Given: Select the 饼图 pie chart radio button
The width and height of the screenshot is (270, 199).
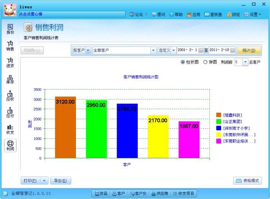Looking at the screenshot, I should point(205,62).
